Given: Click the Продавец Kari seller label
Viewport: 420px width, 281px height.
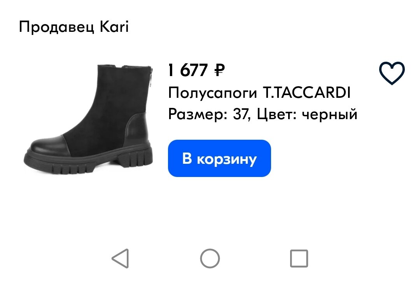Looking at the screenshot, I should click(74, 27).
